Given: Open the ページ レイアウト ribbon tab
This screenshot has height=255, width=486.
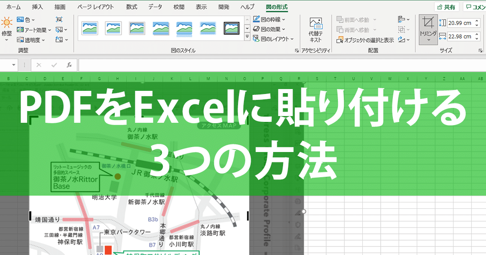Looking at the screenshot, I should point(95,7).
